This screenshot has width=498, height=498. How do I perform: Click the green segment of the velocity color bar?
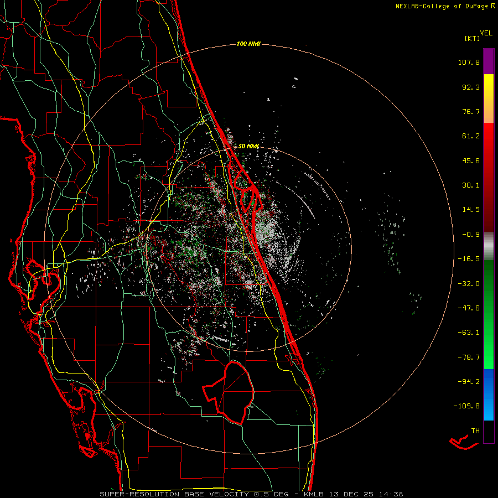(489, 314)
